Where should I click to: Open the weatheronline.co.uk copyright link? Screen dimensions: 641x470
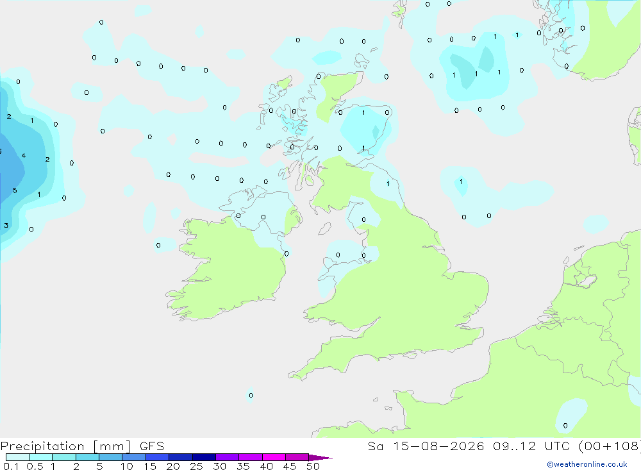[587, 464]
